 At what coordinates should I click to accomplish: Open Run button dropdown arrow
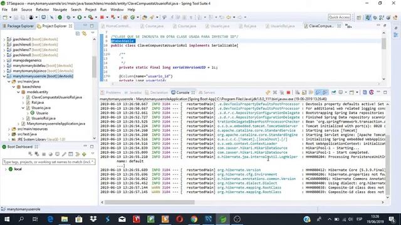pos(85,17)
